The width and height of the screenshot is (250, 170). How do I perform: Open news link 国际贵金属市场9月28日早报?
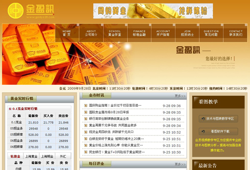(x=109, y=112)
